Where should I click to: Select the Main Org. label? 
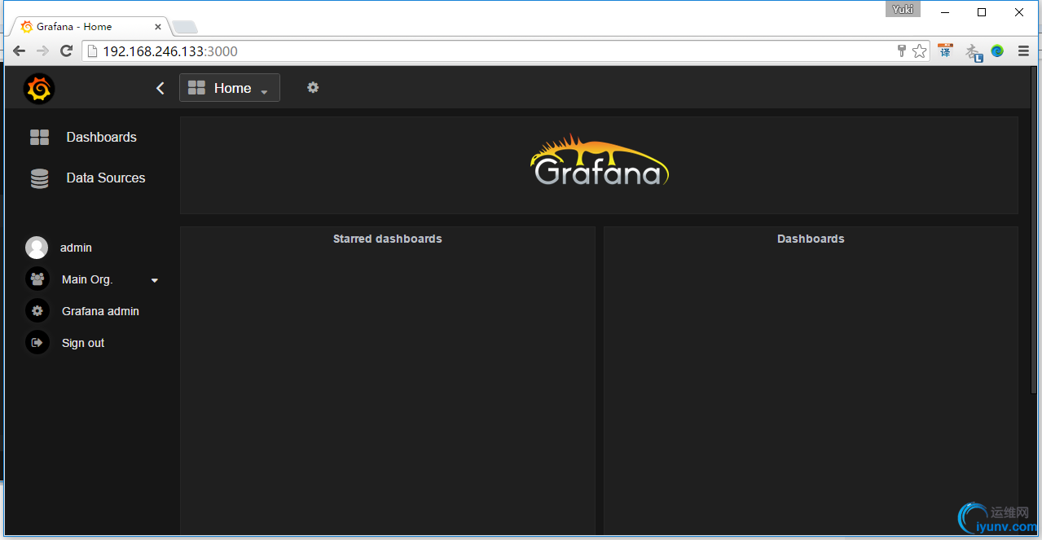coord(87,279)
